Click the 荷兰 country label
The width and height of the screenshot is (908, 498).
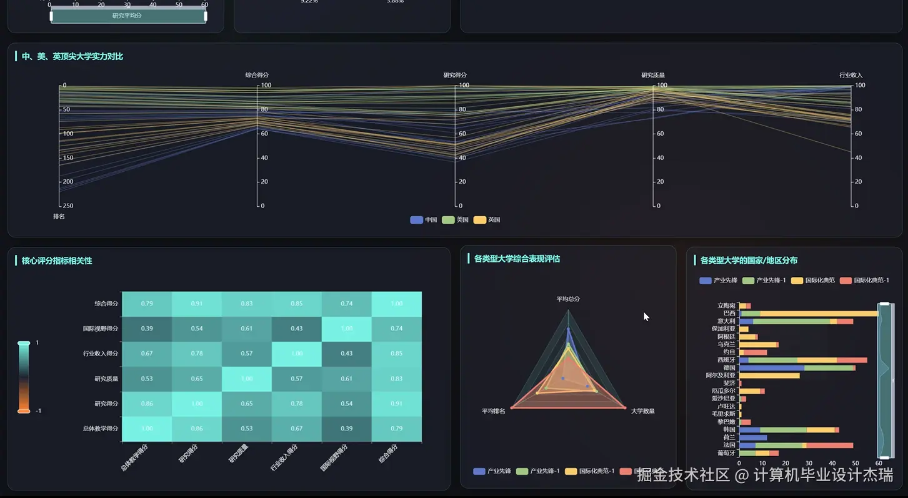point(729,437)
